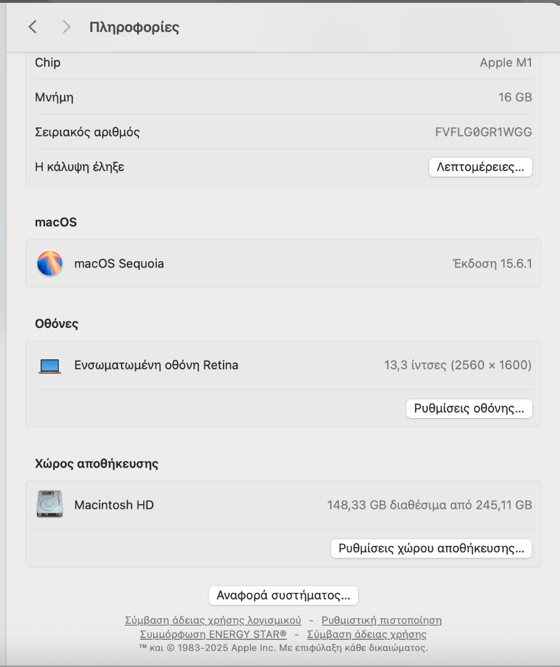Image resolution: width=560 pixels, height=667 pixels.
Task: Click the Έκδοση 15.6.1 version text
Action: [x=492, y=264]
